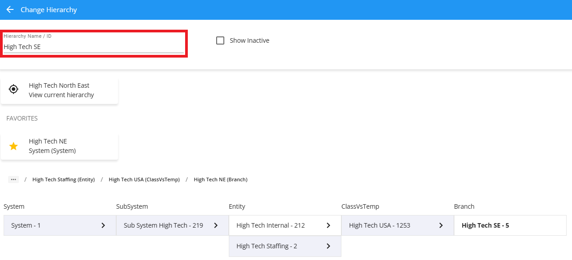Expand High Tech USA - 1253 chevron
The width and height of the screenshot is (572, 260).
pyautogui.click(x=441, y=225)
